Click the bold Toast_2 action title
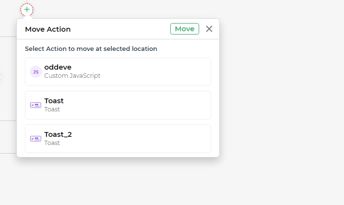The image size is (344, 205). [58, 134]
